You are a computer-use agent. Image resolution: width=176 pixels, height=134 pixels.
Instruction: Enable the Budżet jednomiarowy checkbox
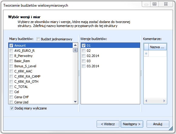pos(38,39)
